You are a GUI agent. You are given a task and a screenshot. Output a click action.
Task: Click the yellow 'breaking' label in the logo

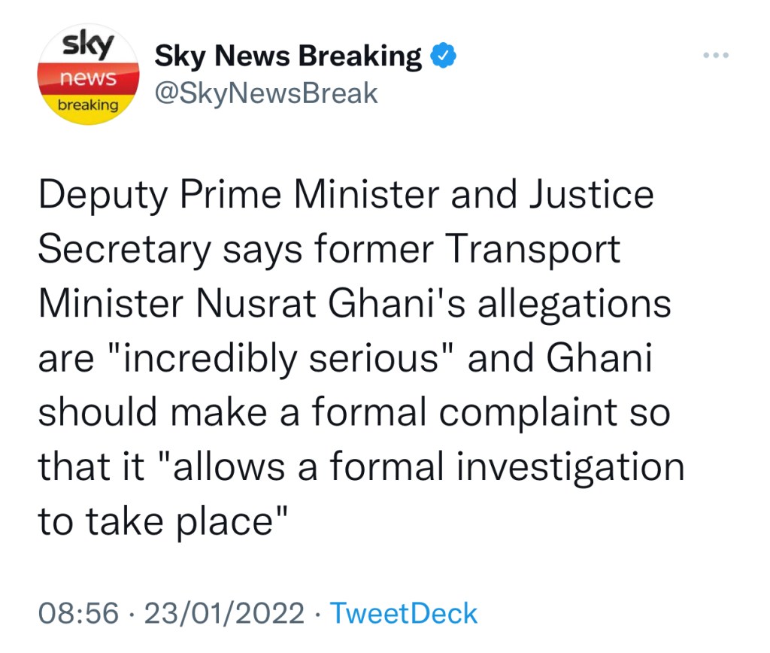pyautogui.click(x=89, y=105)
